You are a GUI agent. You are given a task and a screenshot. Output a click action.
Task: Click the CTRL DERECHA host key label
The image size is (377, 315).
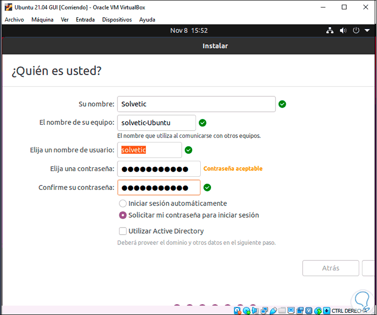349,311
